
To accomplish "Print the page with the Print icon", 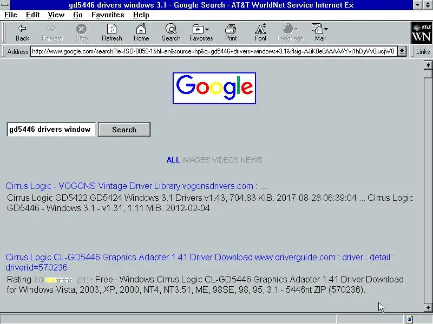I will [231, 32].
